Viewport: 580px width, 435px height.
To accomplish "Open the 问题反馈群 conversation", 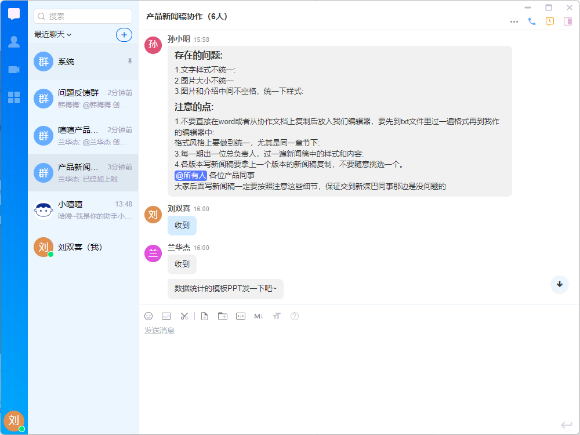I will click(83, 99).
